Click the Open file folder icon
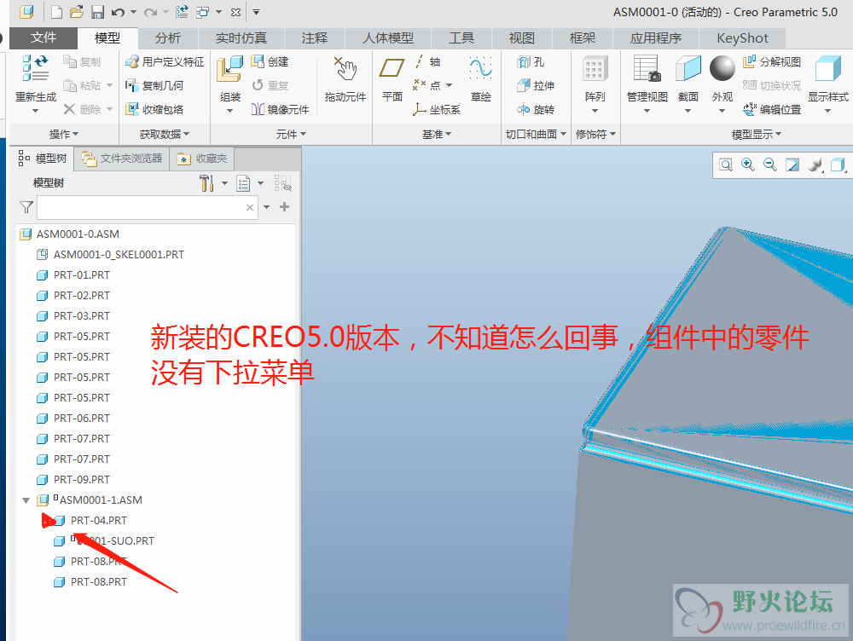This screenshot has width=853, height=641. 77,11
